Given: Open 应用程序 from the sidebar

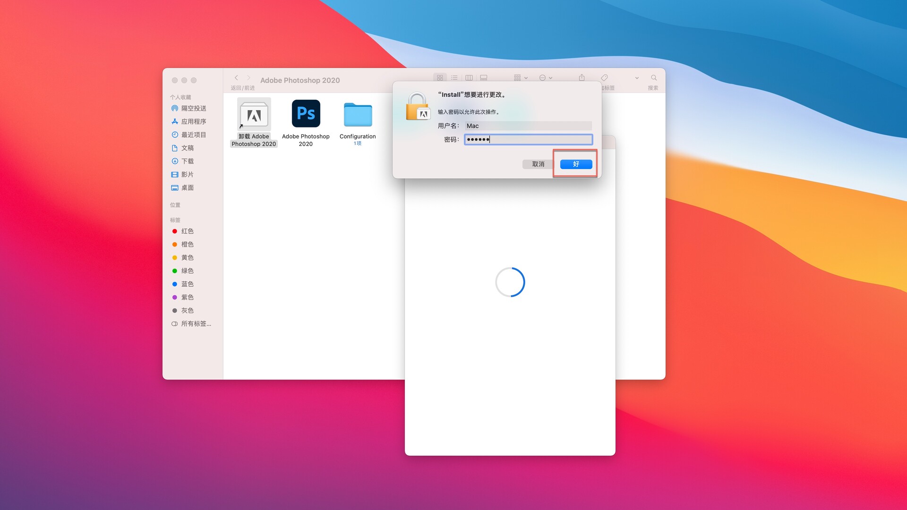Looking at the screenshot, I should [194, 121].
